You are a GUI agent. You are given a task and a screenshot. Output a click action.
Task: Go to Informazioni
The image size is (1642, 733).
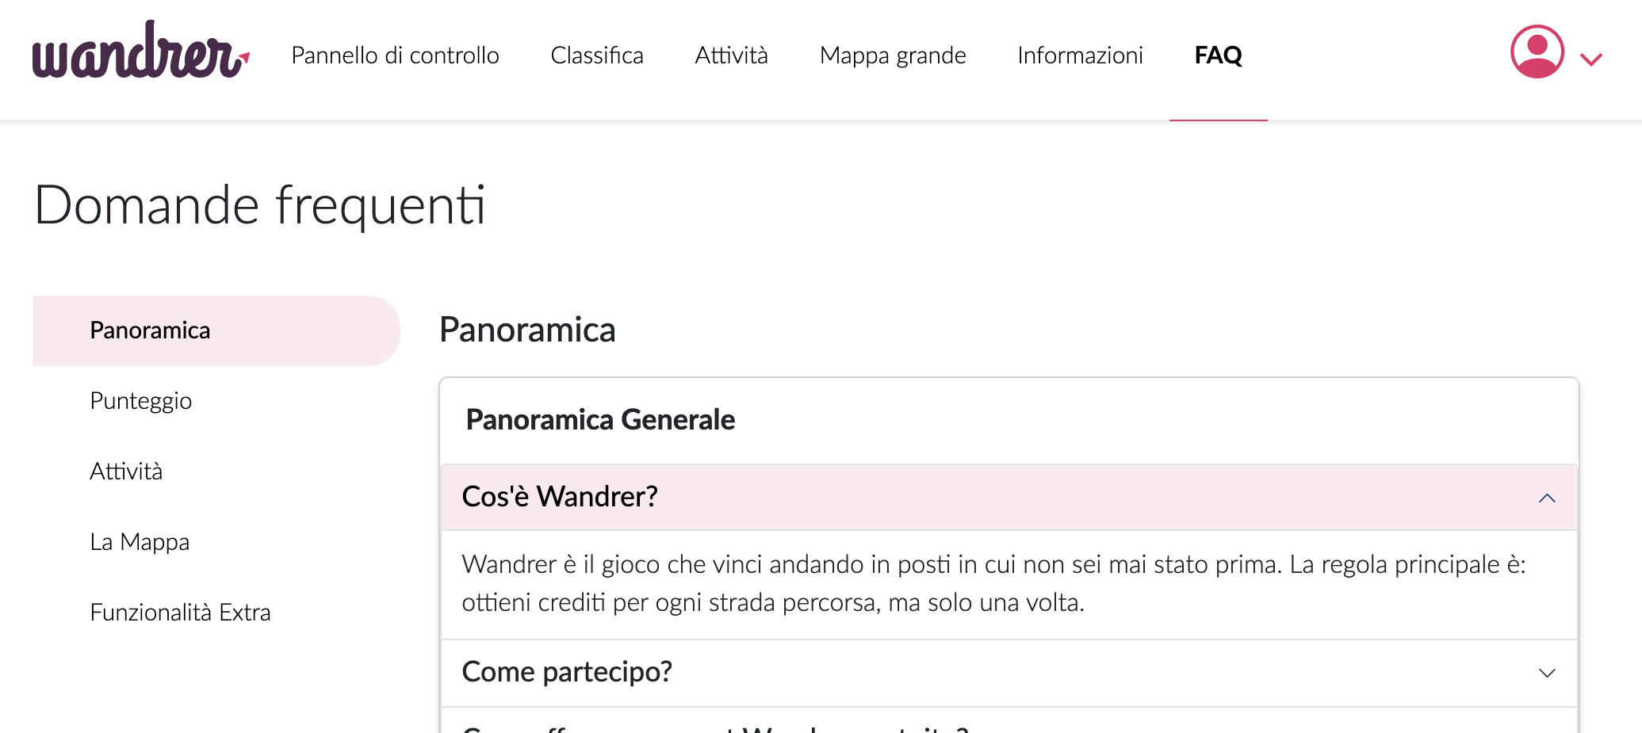[1080, 55]
